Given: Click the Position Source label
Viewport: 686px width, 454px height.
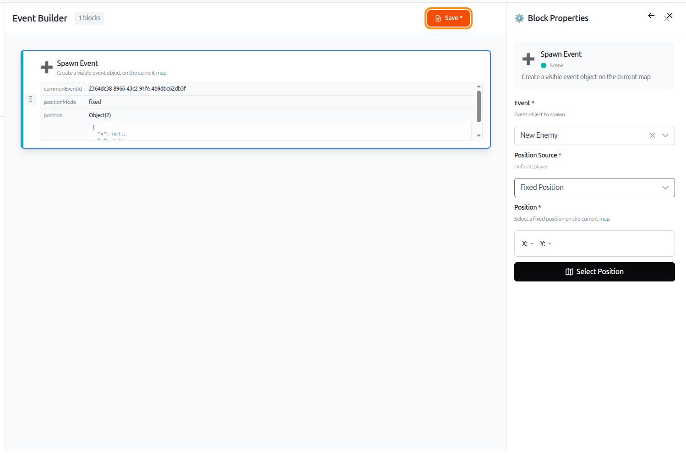Looking at the screenshot, I should click(x=538, y=155).
